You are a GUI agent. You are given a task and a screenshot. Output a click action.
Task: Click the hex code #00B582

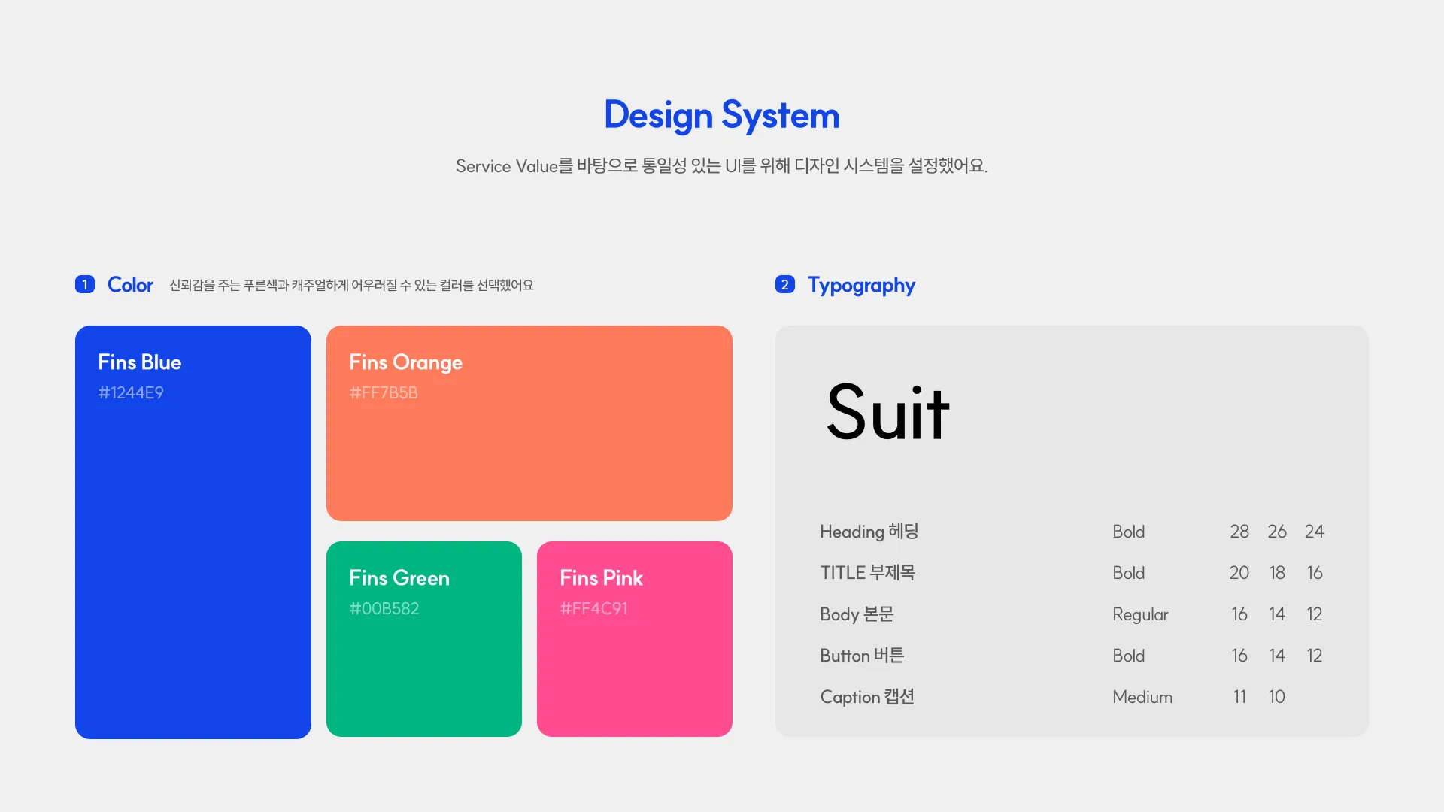coord(384,608)
